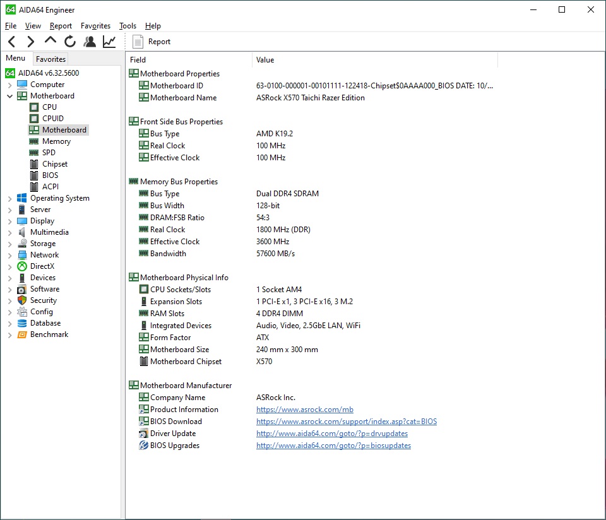606x520 pixels.
Task: Click the Report toolbar button label
Action: pos(159,42)
